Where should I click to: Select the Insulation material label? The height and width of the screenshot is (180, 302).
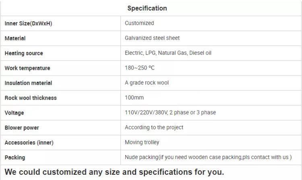coord(28,83)
